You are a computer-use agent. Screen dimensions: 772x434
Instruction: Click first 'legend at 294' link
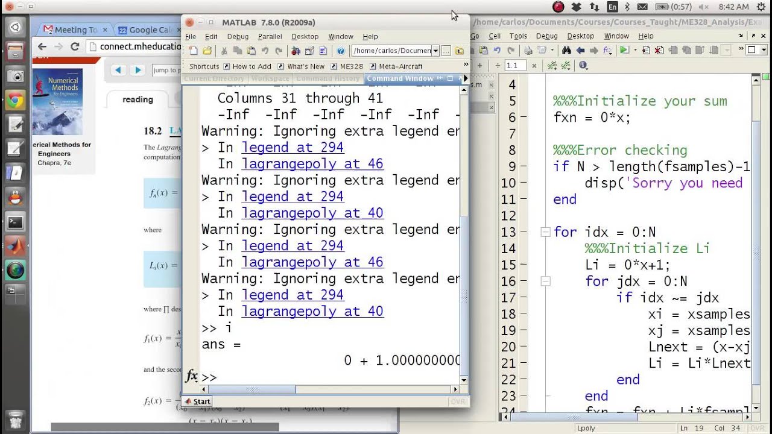point(293,148)
